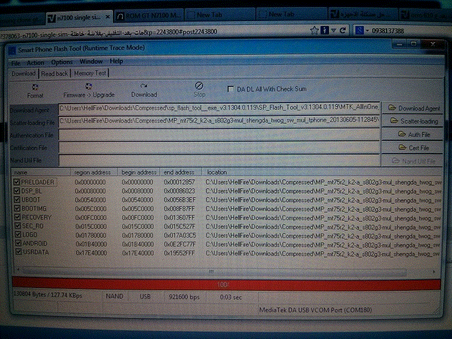Uncheck the LOGO partition
This screenshot has height=339, width=452.
tap(18, 234)
